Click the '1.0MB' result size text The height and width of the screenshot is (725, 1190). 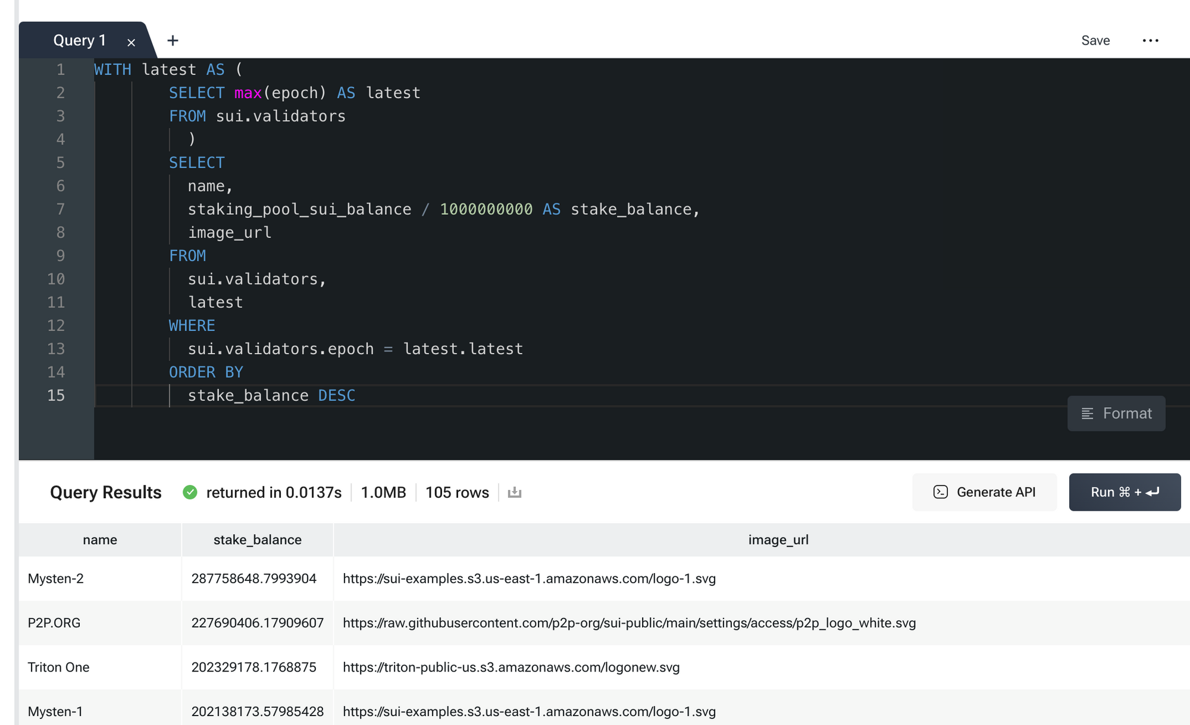point(384,492)
